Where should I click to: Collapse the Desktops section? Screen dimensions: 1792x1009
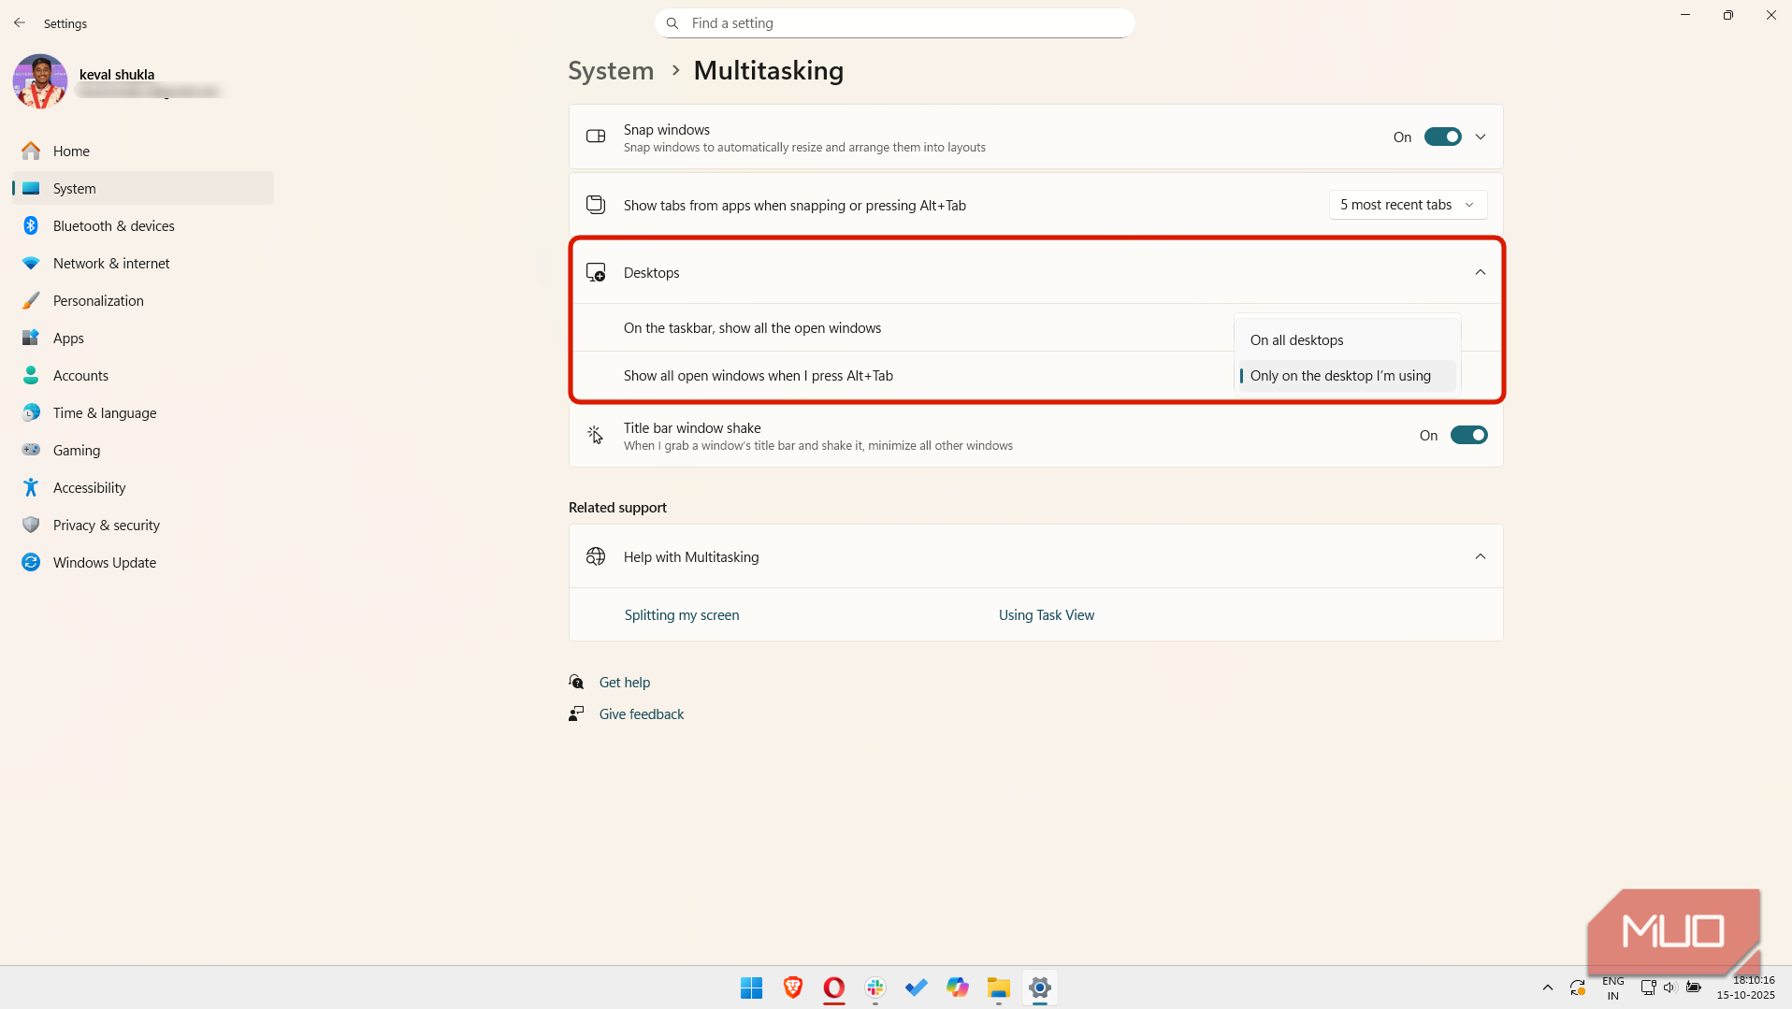1481,272
